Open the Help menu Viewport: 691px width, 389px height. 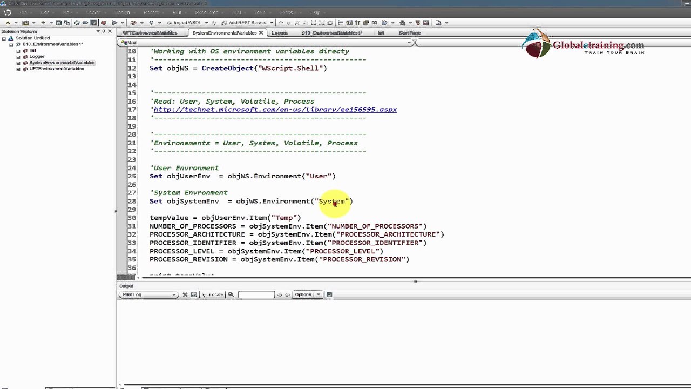(x=315, y=12)
